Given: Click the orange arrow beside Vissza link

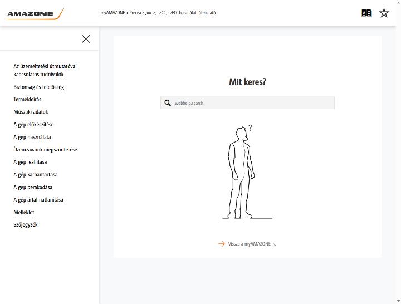Looking at the screenshot, I should [x=222, y=244].
